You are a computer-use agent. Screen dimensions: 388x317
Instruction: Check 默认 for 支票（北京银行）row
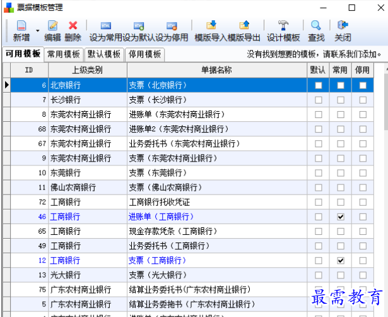[319, 85]
